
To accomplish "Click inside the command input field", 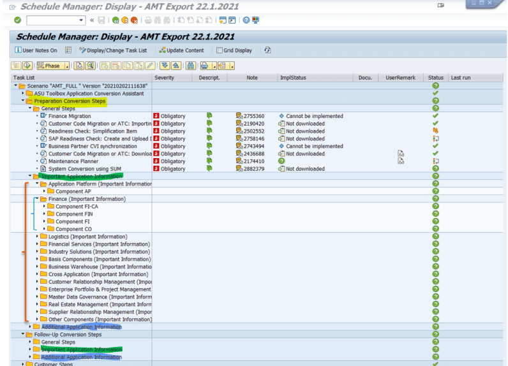I will click(x=52, y=20).
